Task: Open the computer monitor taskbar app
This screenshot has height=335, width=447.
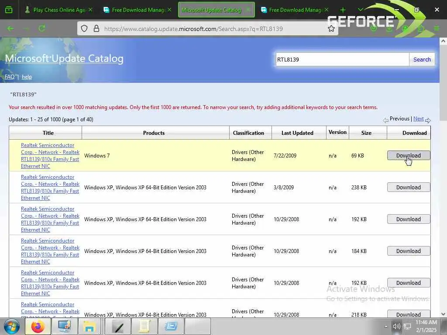Action: click(x=65, y=326)
